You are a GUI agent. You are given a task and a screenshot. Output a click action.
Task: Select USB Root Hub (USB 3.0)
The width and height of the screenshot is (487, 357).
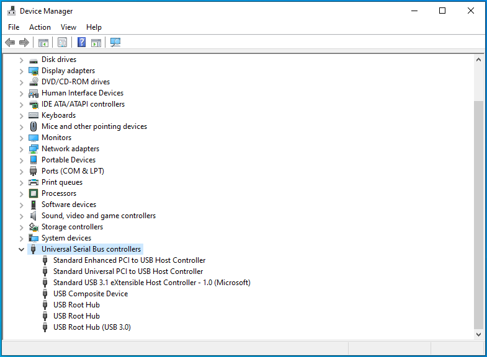pos(91,327)
